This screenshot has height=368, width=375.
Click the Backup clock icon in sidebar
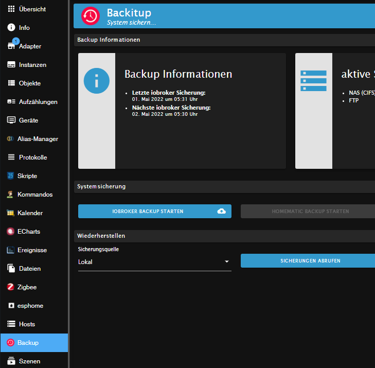click(10, 343)
